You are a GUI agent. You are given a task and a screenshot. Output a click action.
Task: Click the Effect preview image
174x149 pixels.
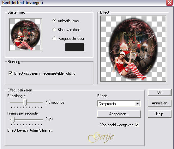133,49
